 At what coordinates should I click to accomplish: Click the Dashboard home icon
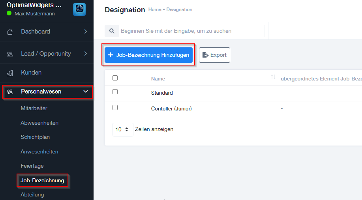pyautogui.click(x=10, y=32)
